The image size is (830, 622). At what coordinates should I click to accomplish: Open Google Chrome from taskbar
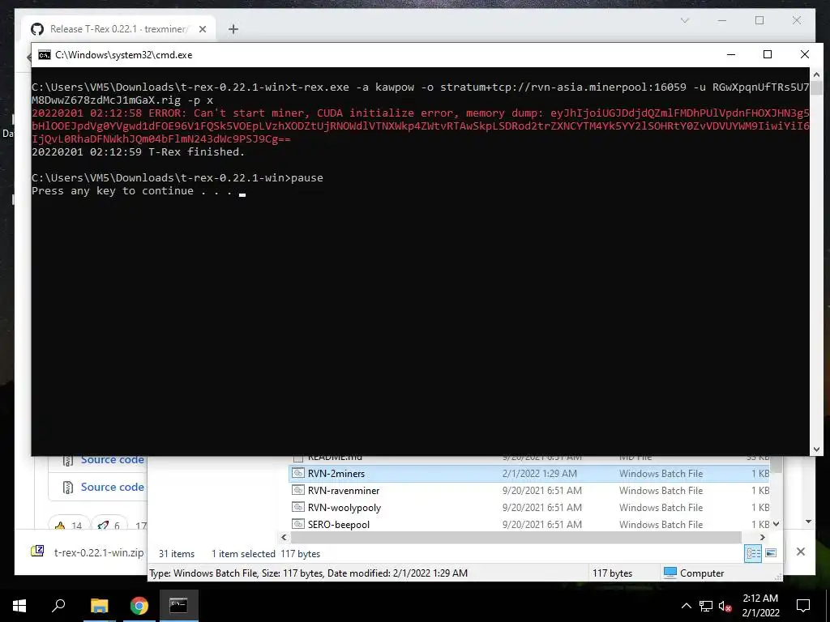pos(139,606)
